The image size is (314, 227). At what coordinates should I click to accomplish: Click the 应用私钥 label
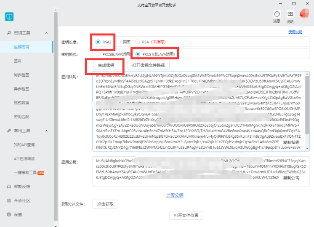(x=70, y=77)
